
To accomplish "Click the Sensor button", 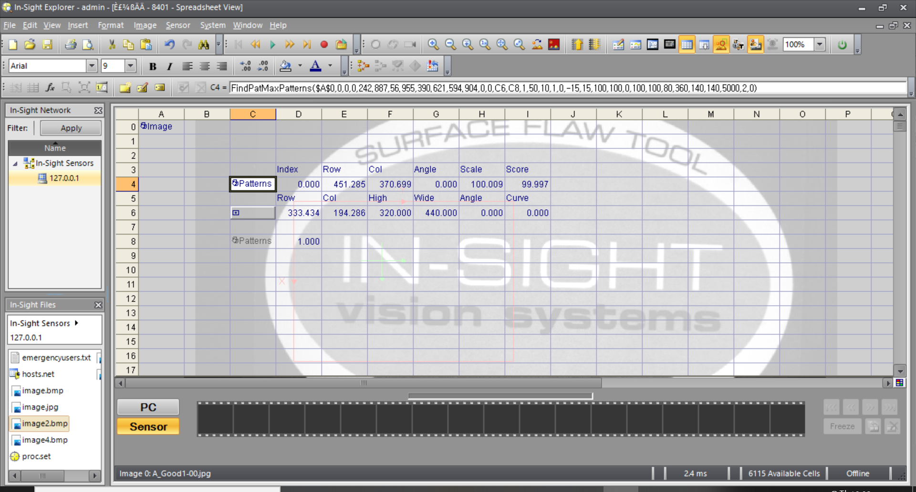I will point(148,427).
